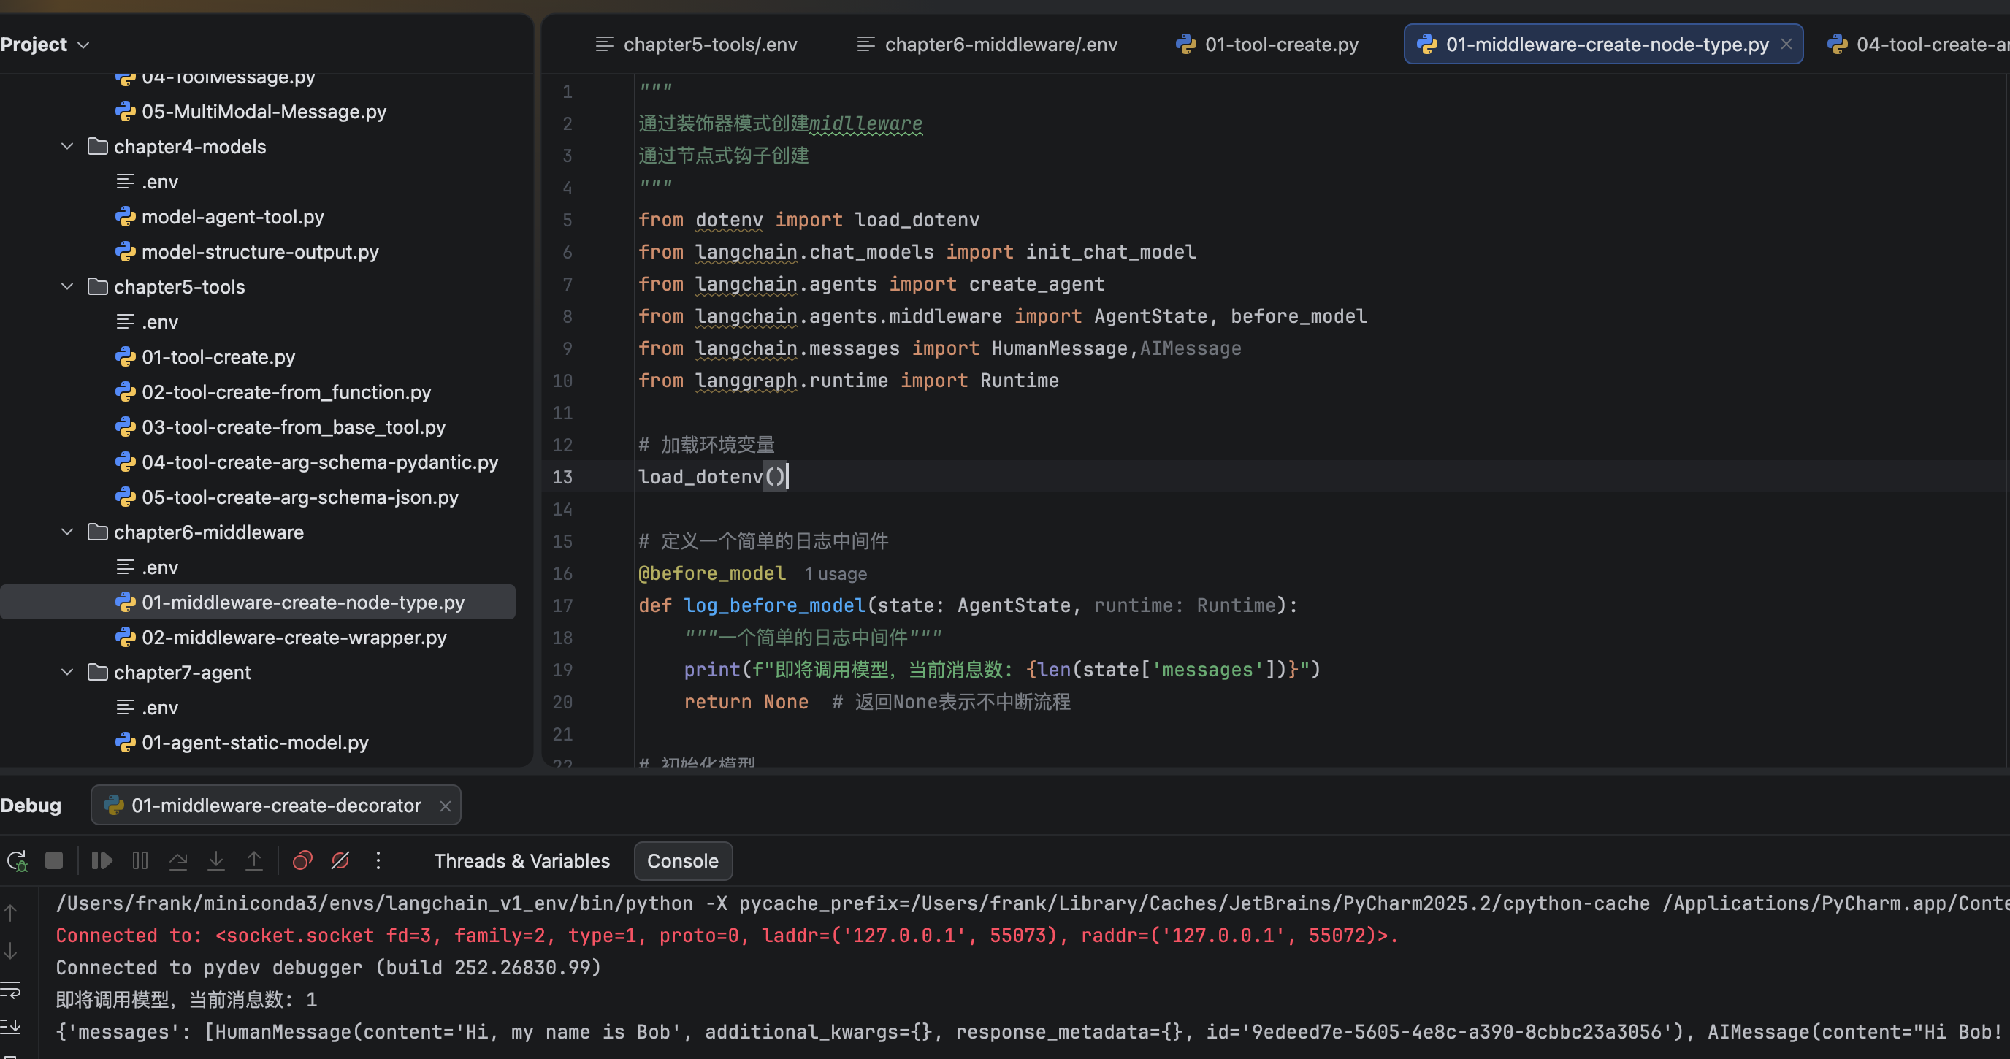
Task: Click the Rerun debug session icon
Action: coord(16,861)
